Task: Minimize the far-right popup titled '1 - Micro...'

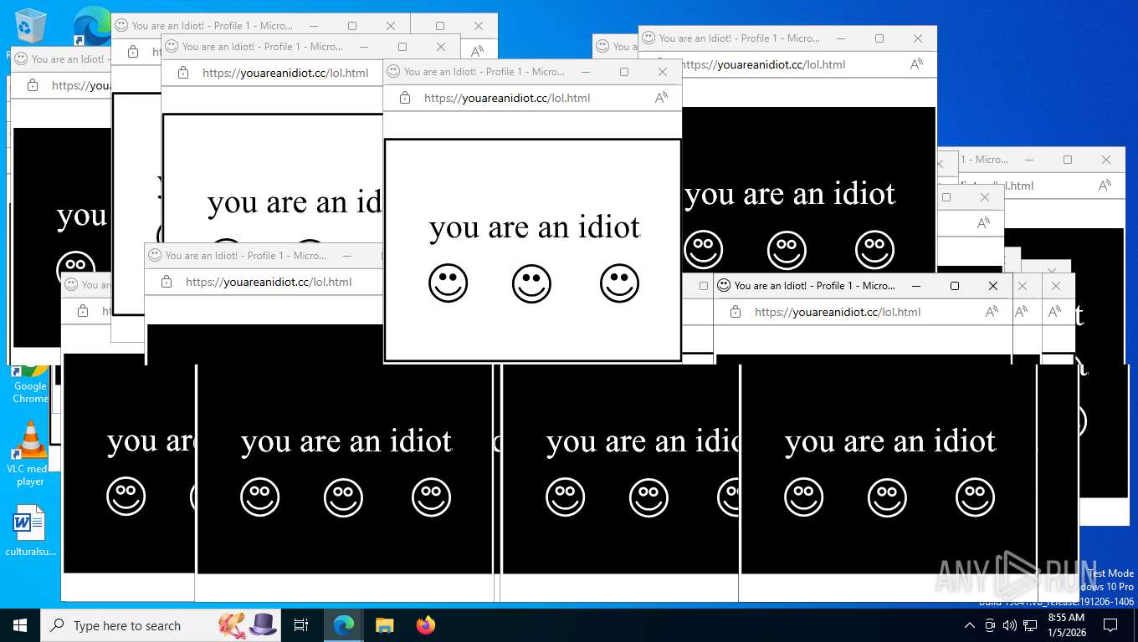Action: click(1029, 160)
